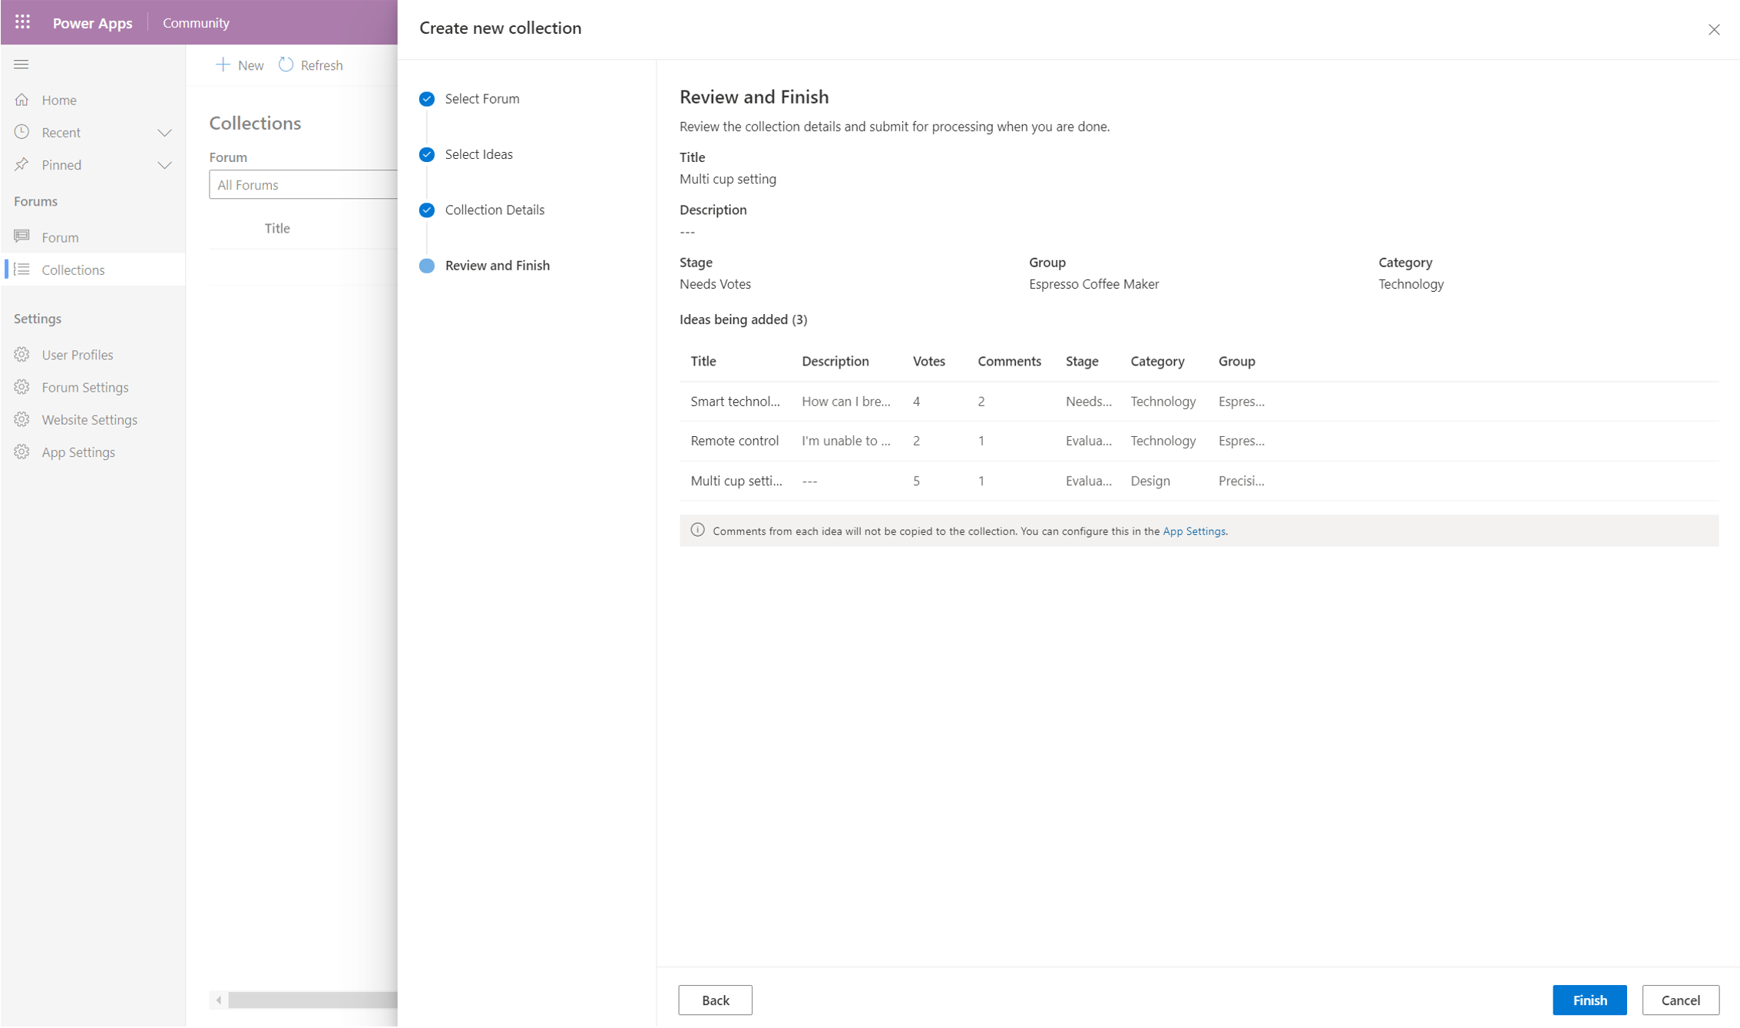This screenshot has height=1028, width=1740.
Task: Click the Forums icon in sidebar
Action: tap(22, 236)
